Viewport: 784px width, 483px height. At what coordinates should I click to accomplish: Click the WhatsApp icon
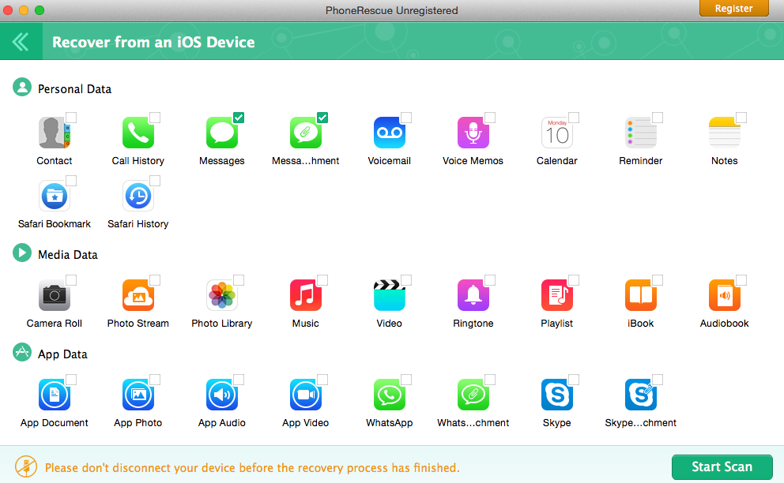tap(390, 395)
